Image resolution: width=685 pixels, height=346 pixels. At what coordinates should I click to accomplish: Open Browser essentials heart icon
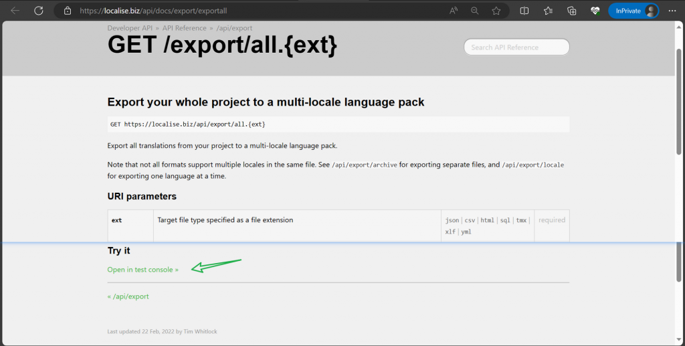point(595,11)
